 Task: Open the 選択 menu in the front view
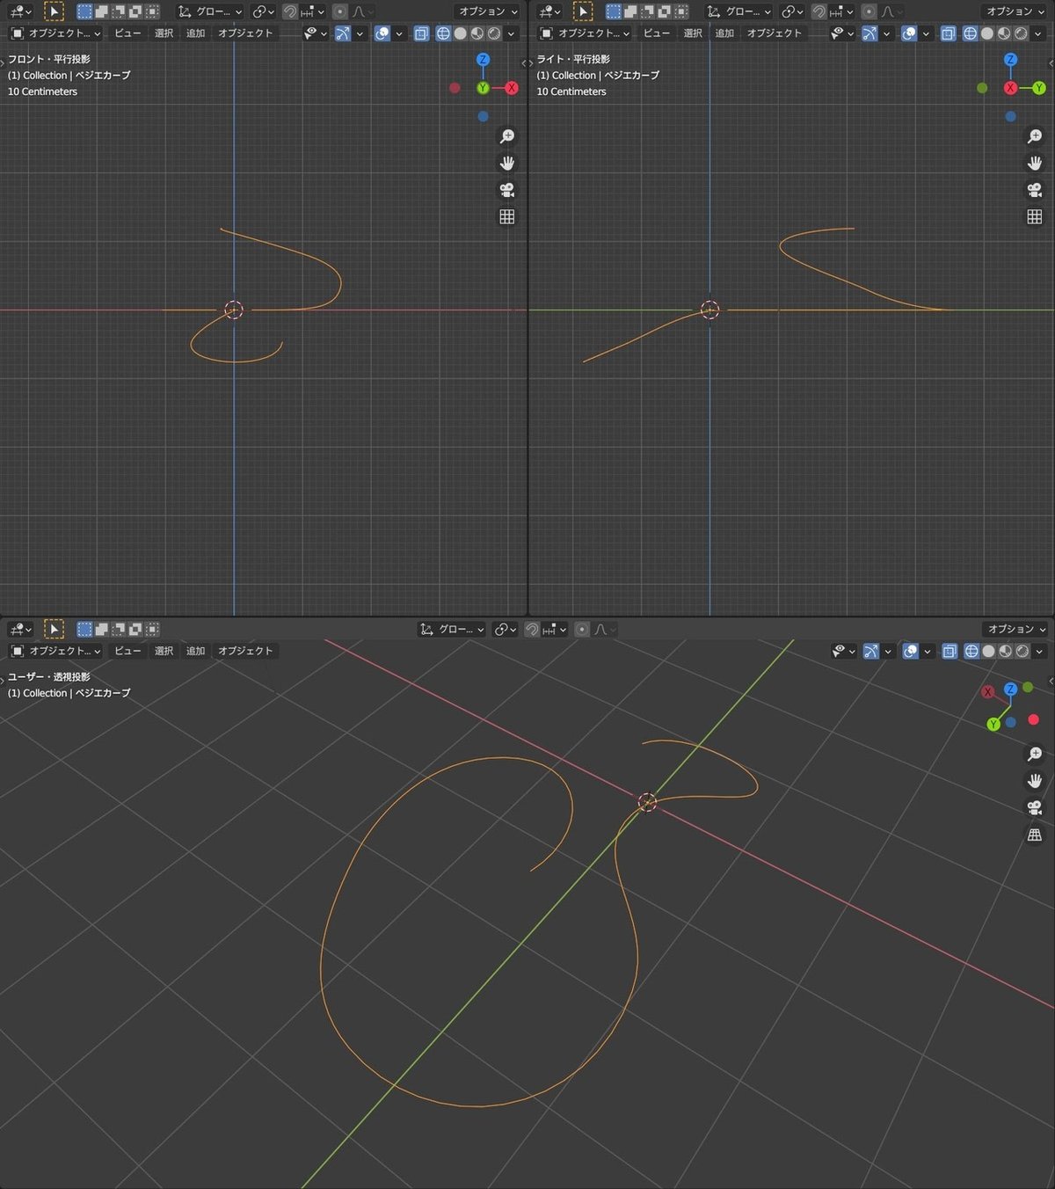(164, 33)
